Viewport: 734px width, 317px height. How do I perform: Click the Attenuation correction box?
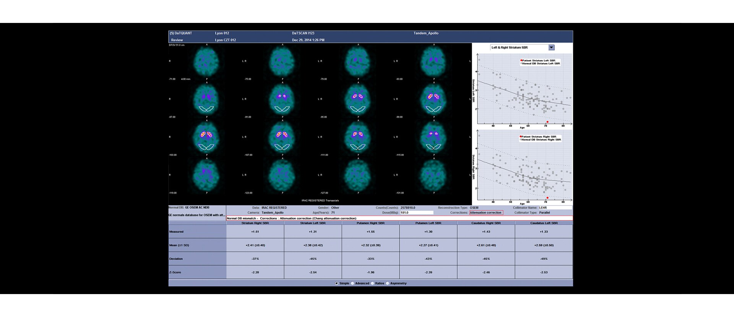[486, 213]
